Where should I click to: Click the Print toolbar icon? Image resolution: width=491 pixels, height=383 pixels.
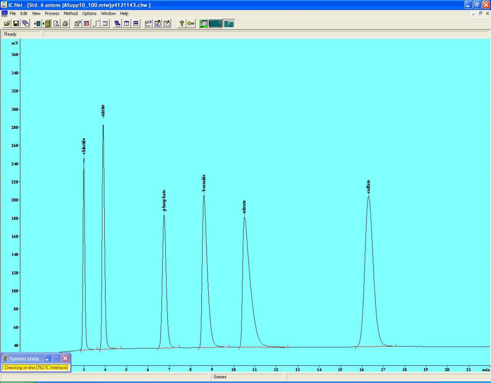65,23
